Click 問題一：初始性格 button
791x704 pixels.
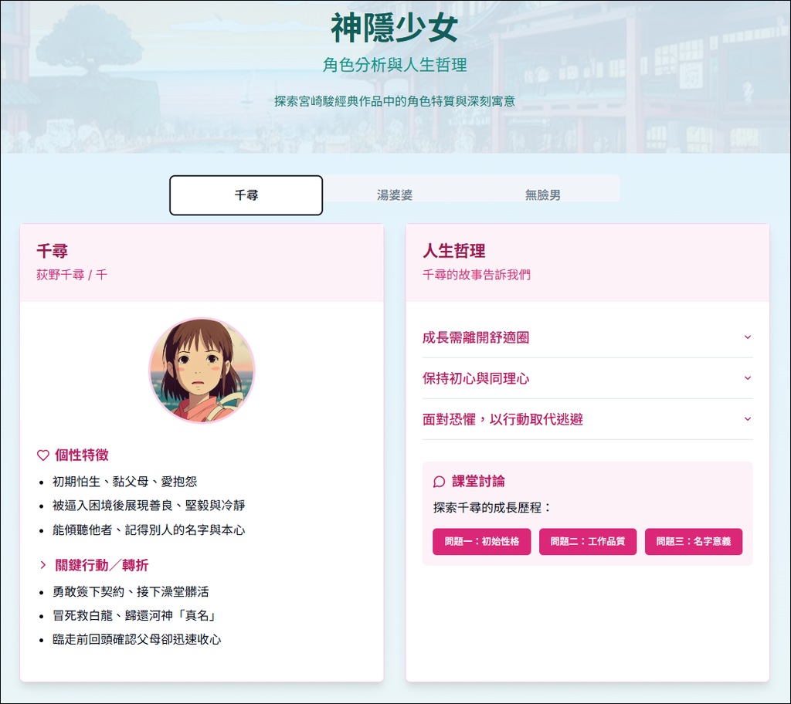coord(482,542)
